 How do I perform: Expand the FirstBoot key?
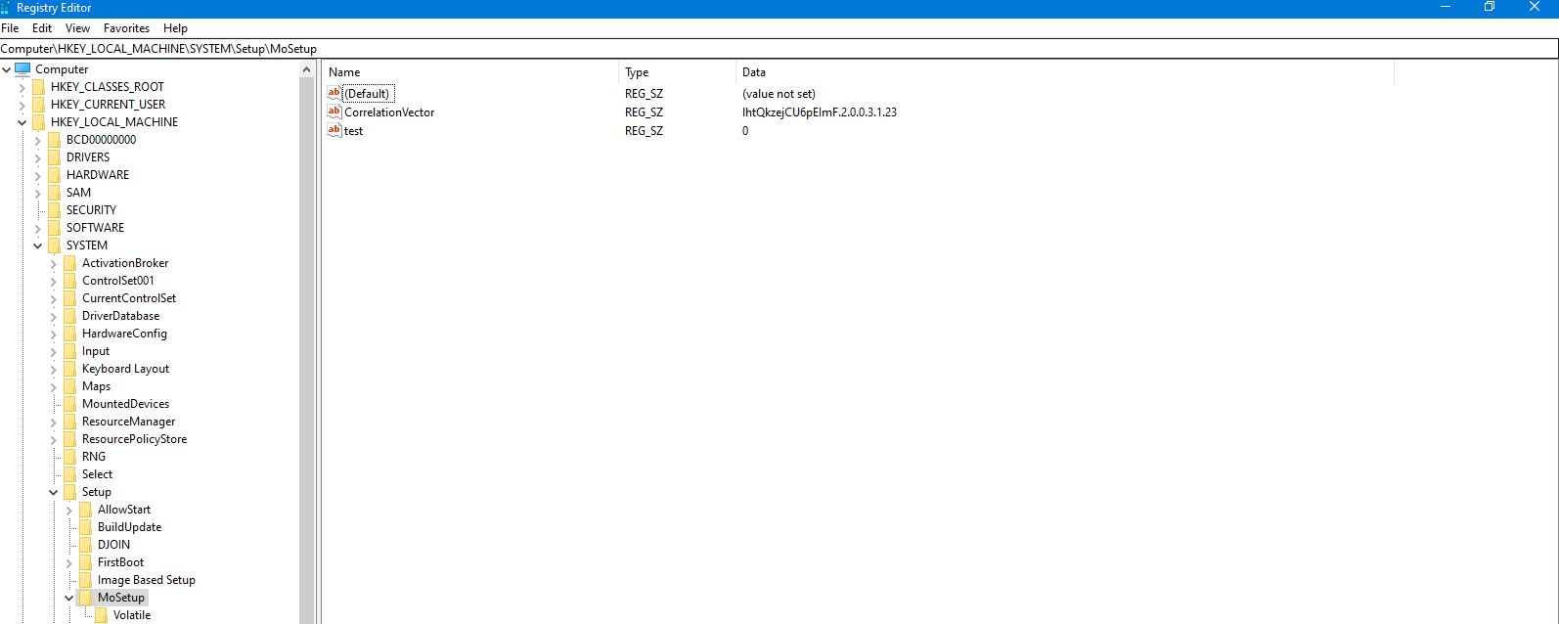pyautogui.click(x=69, y=562)
